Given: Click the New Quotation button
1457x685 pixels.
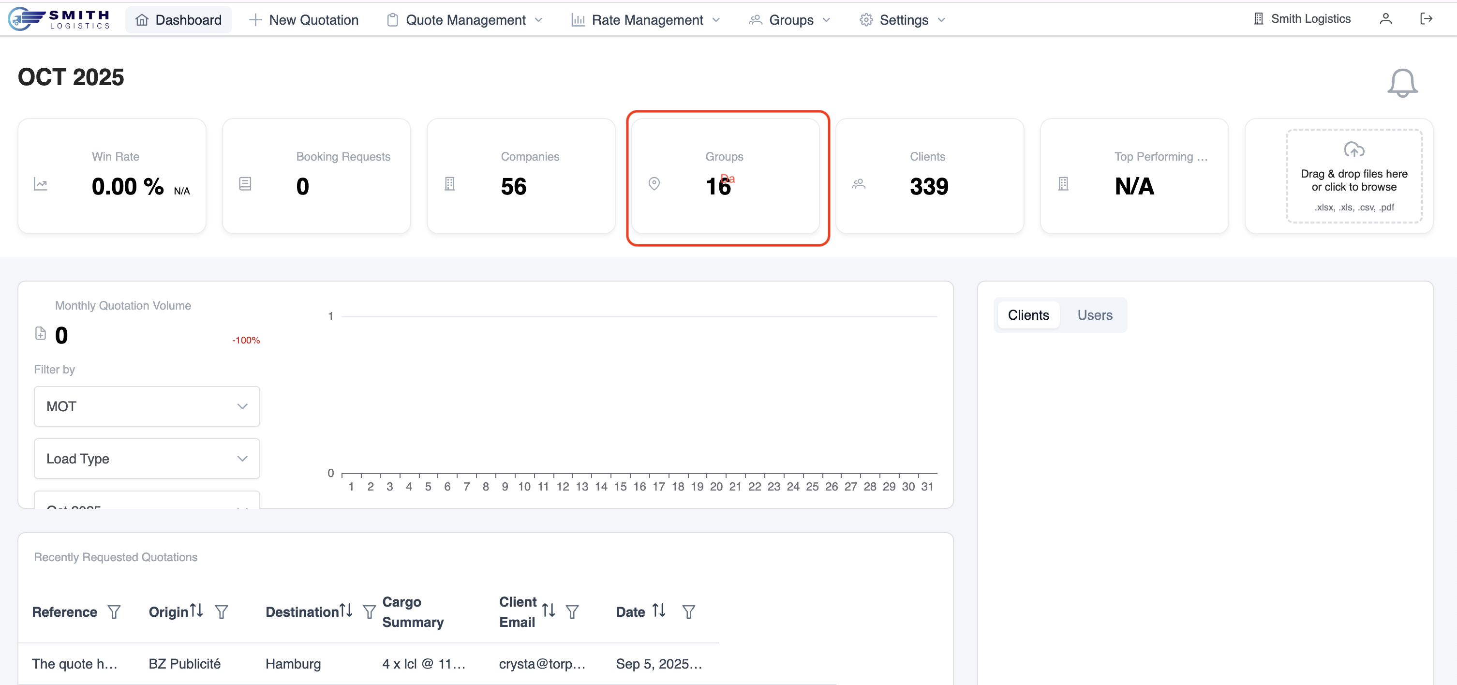Looking at the screenshot, I should (x=304, y=20).
